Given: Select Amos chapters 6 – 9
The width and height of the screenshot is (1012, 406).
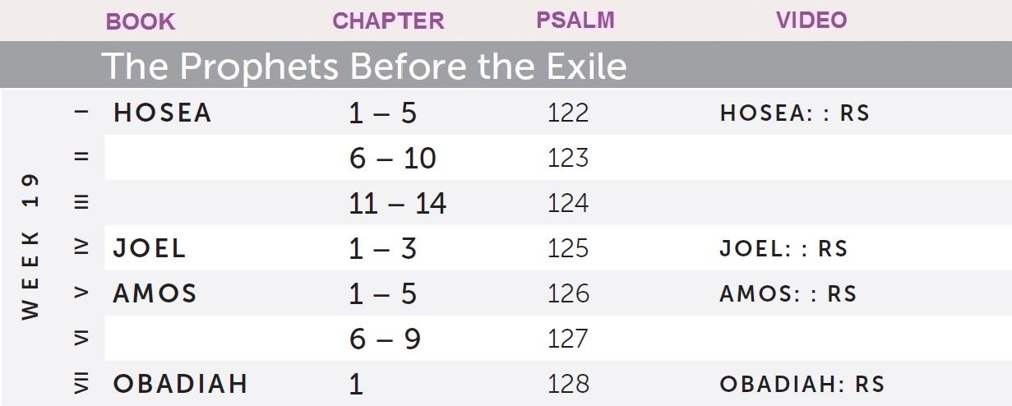Looking at the screenshot, I should (385, 339).
